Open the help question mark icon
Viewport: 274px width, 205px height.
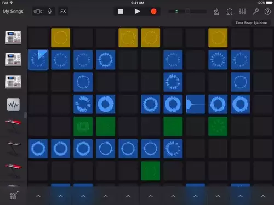pos(267,12)
